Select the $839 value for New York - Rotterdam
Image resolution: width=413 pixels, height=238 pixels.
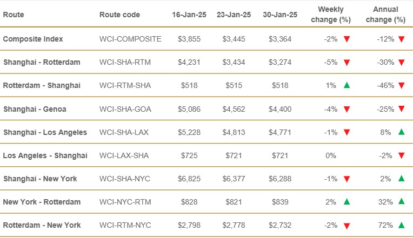[x=281, y=202]
